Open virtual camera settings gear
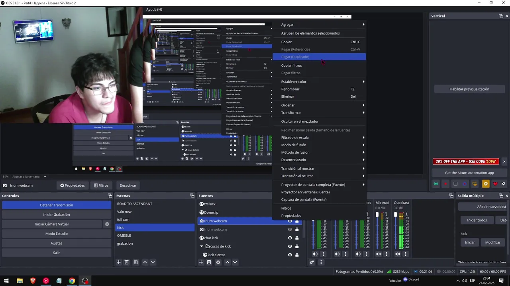Image resolution: width=510 pixels, height=286 pixels. click(x=107, y=224)
